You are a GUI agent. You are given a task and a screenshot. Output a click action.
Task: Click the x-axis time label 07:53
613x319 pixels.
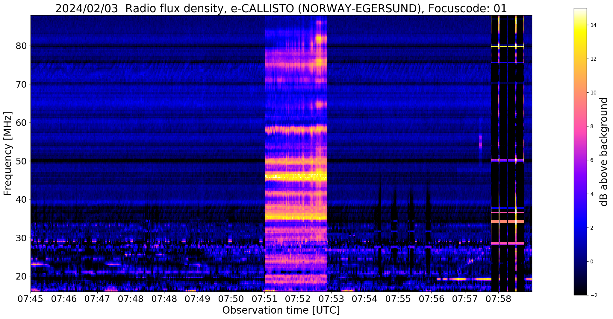pyautogui.click(x=331, y=298)
